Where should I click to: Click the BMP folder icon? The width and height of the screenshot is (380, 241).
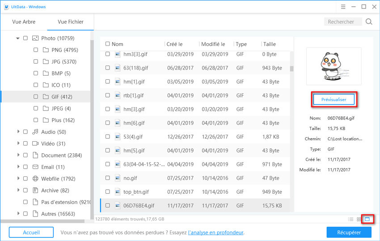pos(46,73)
